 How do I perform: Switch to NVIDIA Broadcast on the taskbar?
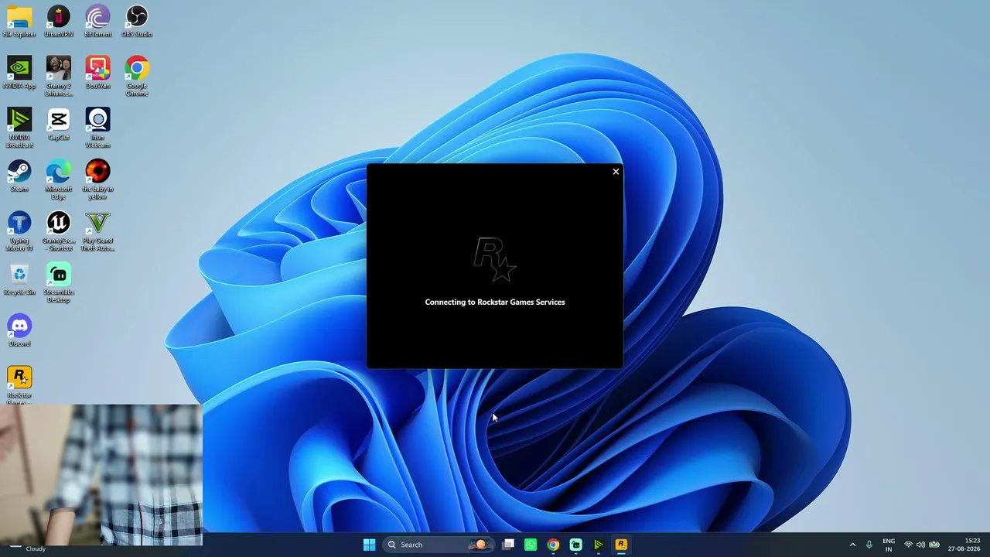[598, 545]
